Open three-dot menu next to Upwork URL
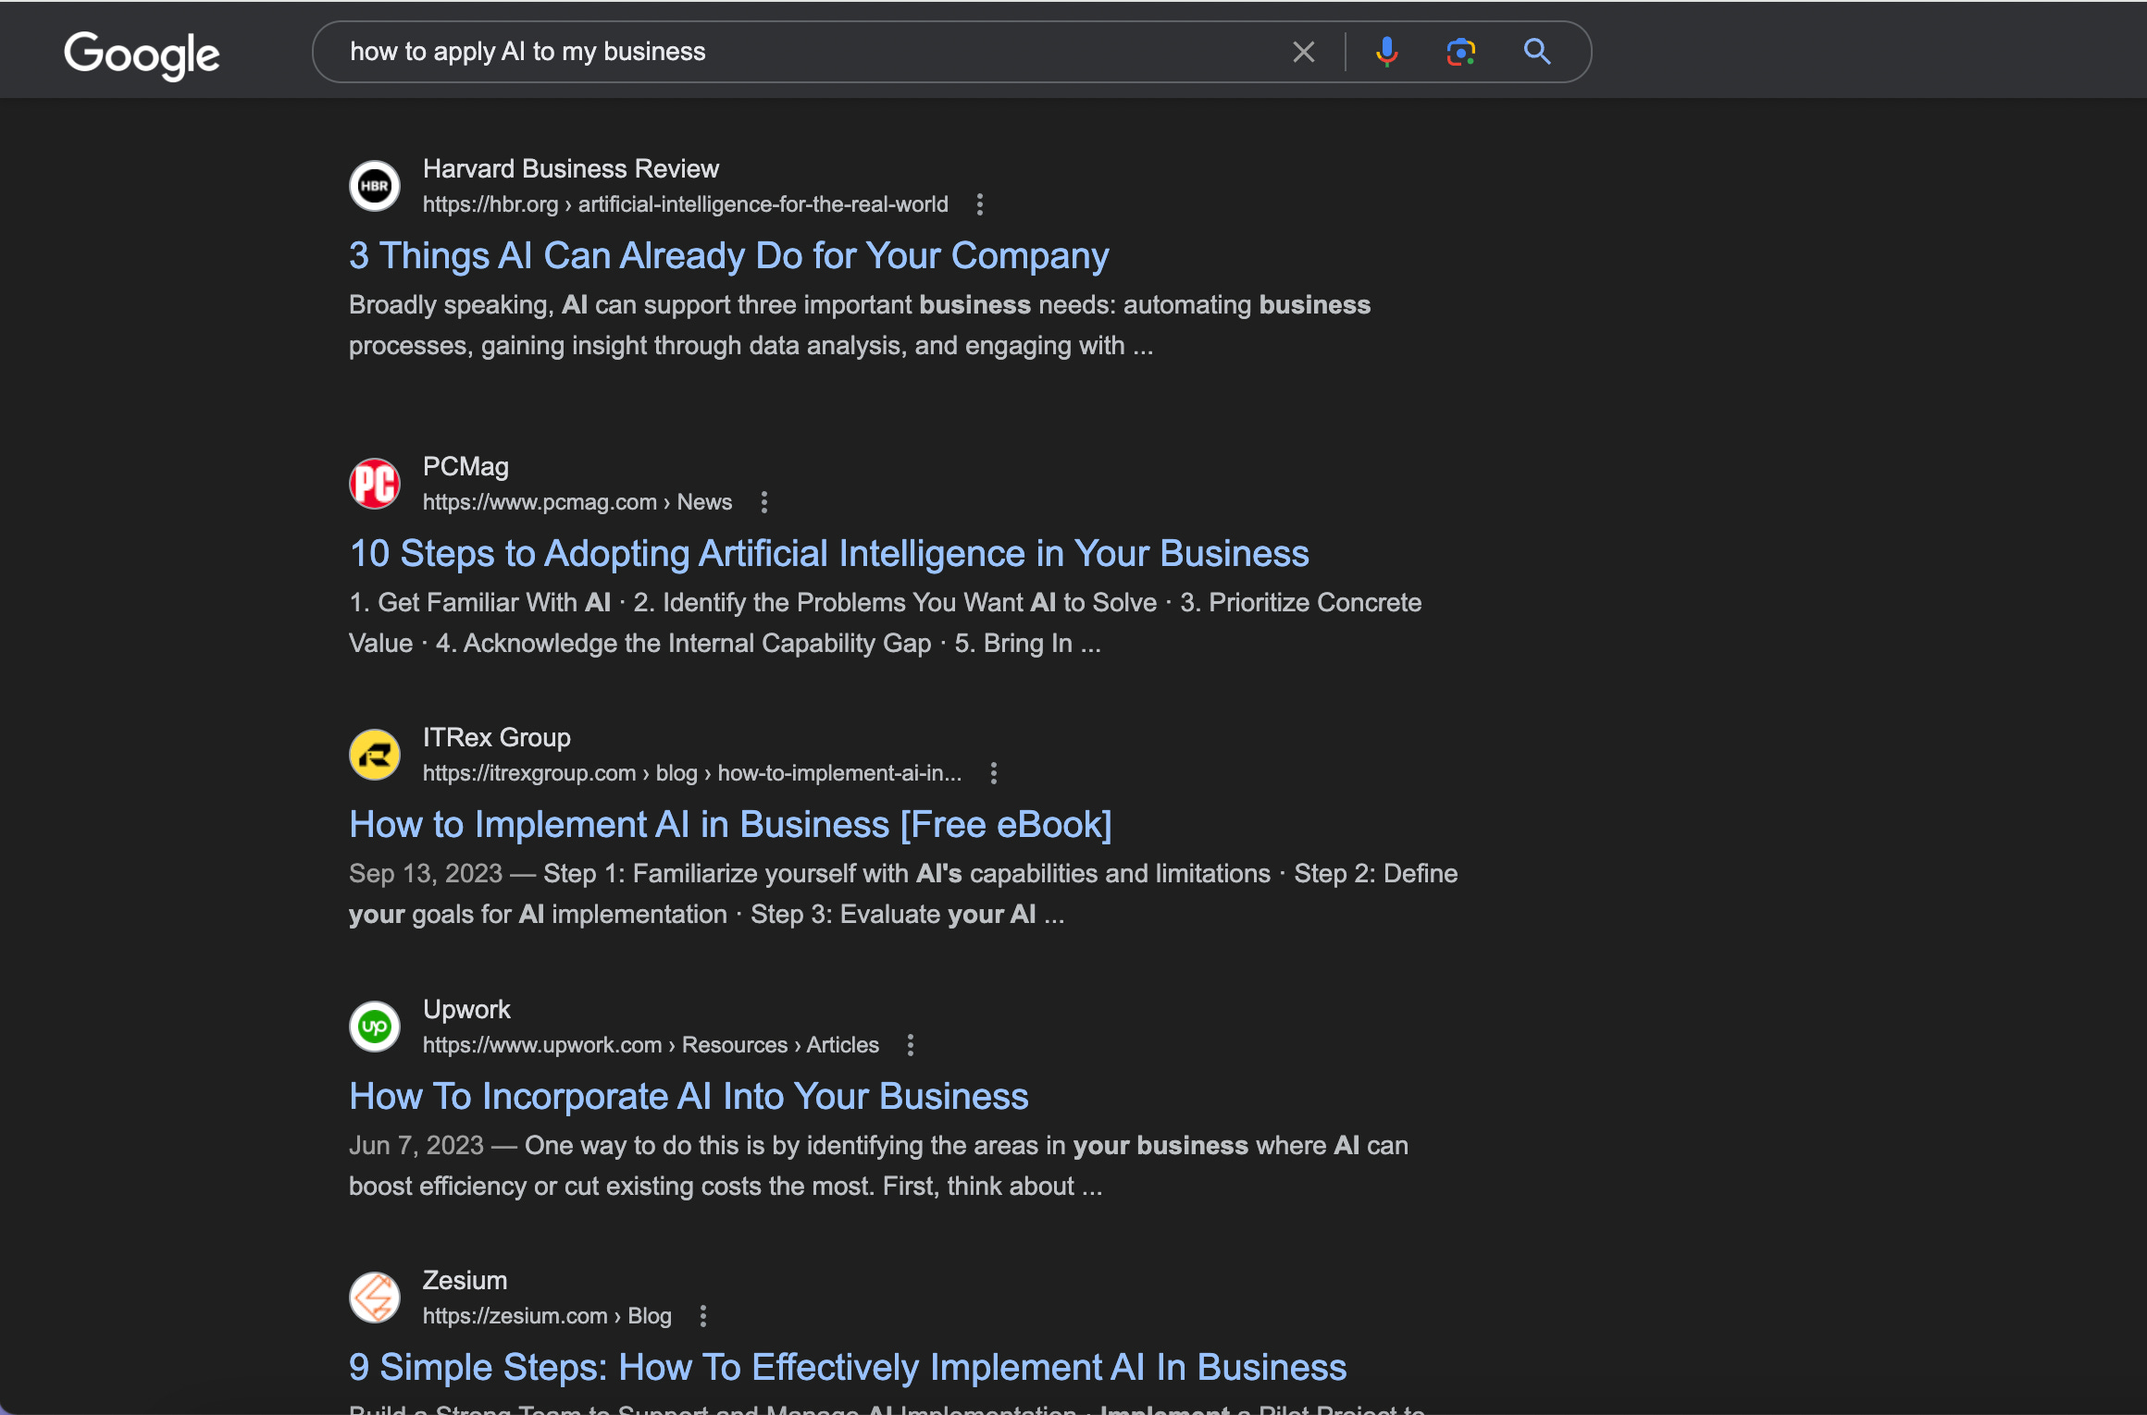This screenshot has width=2147, height=1415. 910,1045
